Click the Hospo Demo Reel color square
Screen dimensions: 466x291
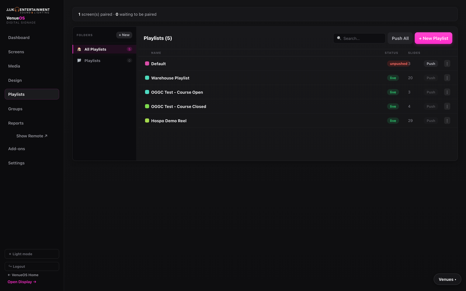(147, 121)
